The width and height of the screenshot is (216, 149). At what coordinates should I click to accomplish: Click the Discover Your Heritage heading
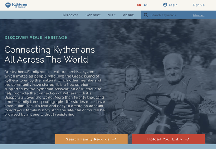(36, 38)
